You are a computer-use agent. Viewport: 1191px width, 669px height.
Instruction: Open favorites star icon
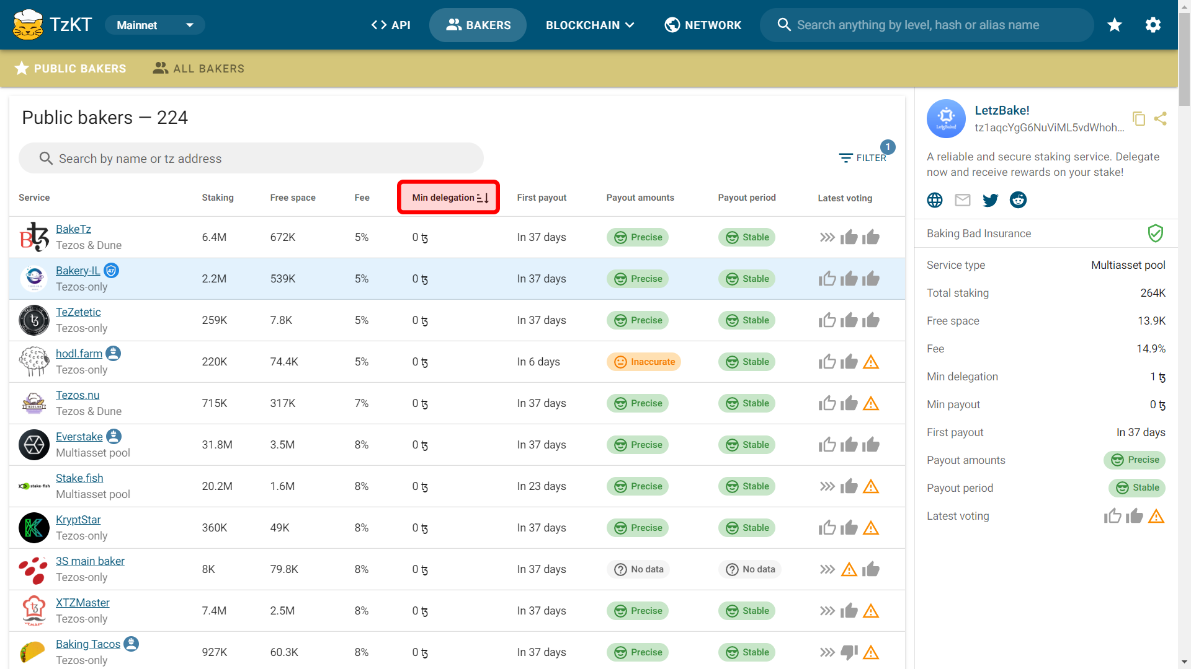click(1115, 25)
